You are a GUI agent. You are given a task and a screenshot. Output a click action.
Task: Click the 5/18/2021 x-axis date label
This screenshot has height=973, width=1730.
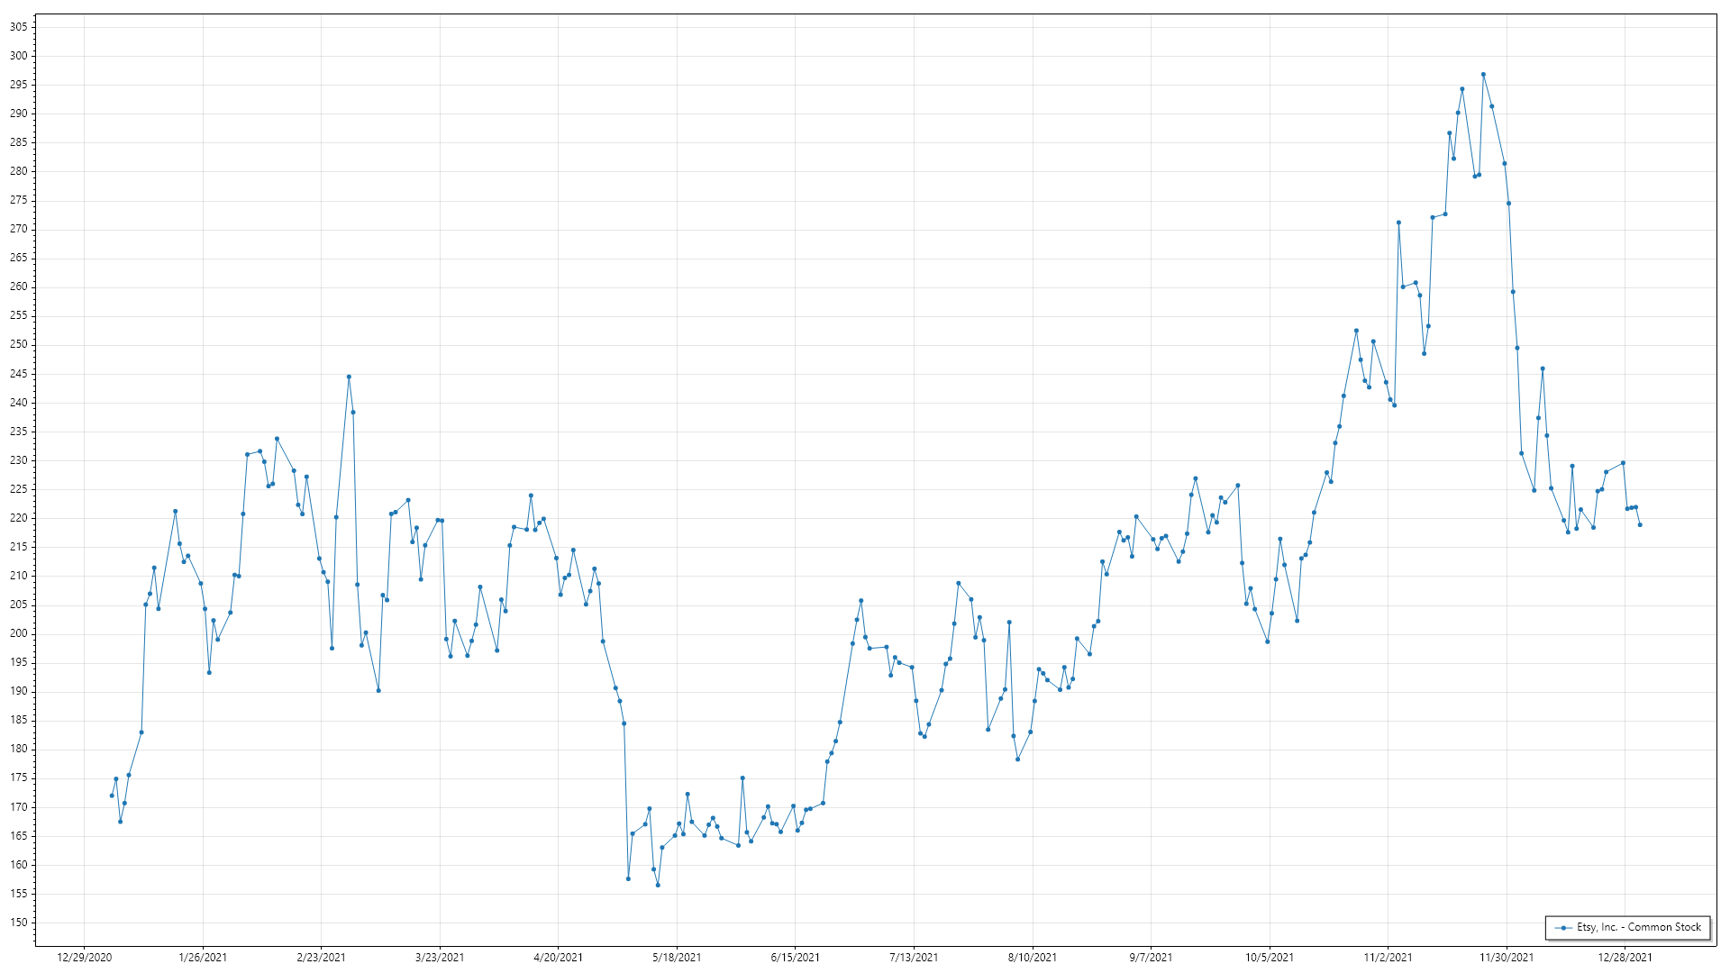click(x=677, y=957)
